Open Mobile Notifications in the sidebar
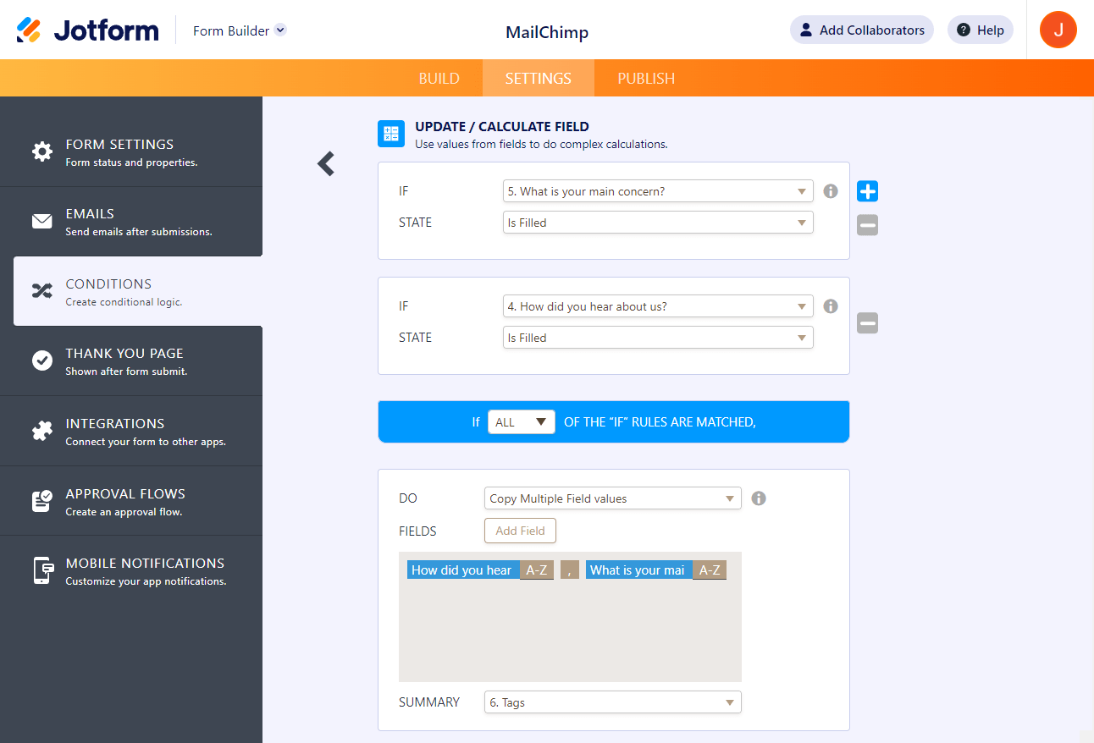Screen dimensions: 1094x743 [x=131, y=570]
